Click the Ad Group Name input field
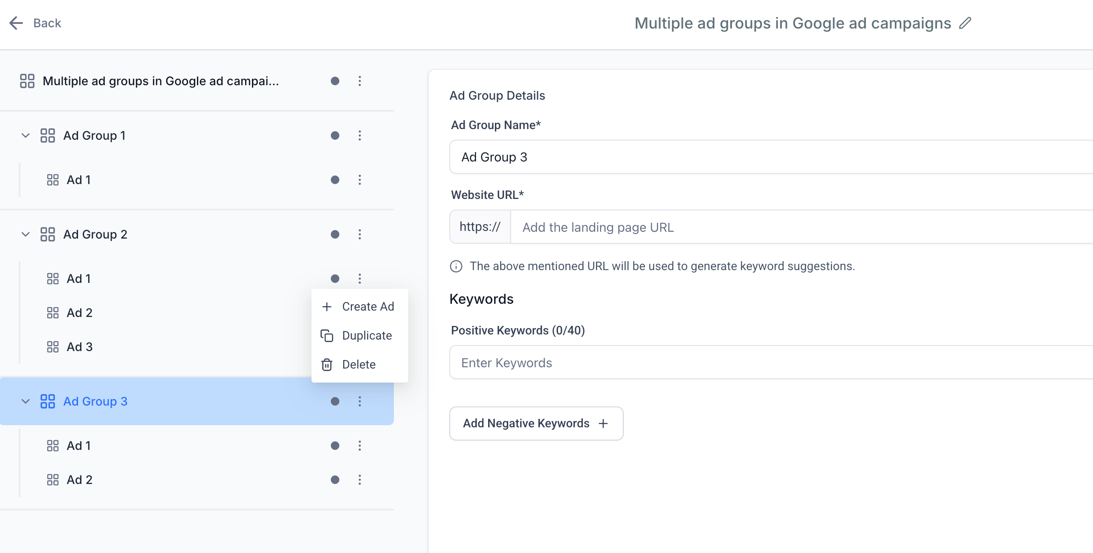The height and width of the screenshot is (553, 1093). coord(767,157)
